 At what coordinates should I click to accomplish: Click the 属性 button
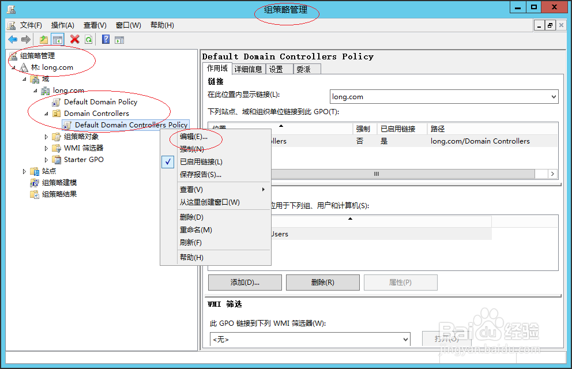pos(401,282)
